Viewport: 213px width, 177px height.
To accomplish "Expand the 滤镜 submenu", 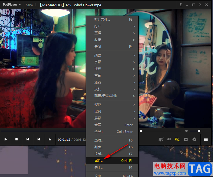I will pos(112,82).
